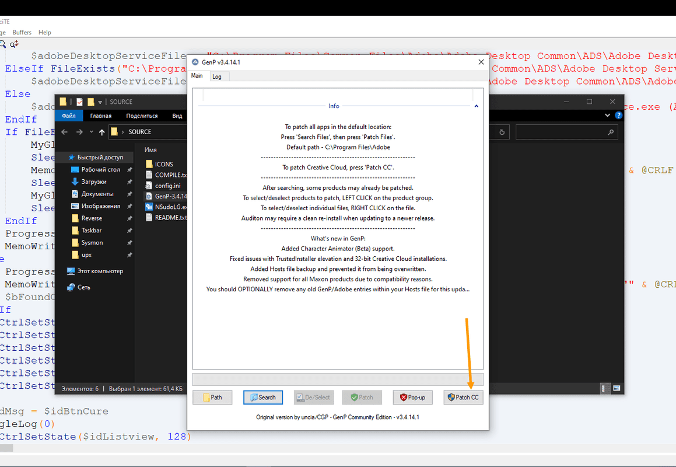Viewport: 676px width, 467px height.
Task: Open the quick access toolbar dropdown in Explorer
Action: pyautogui.click(x=100, y=102)
